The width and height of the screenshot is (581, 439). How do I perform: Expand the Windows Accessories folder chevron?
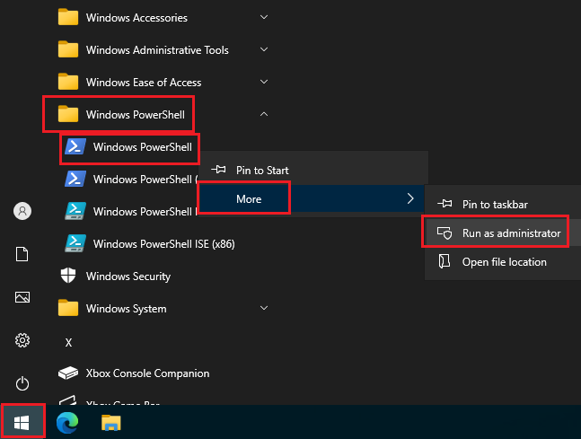click(x=263, y=17)
